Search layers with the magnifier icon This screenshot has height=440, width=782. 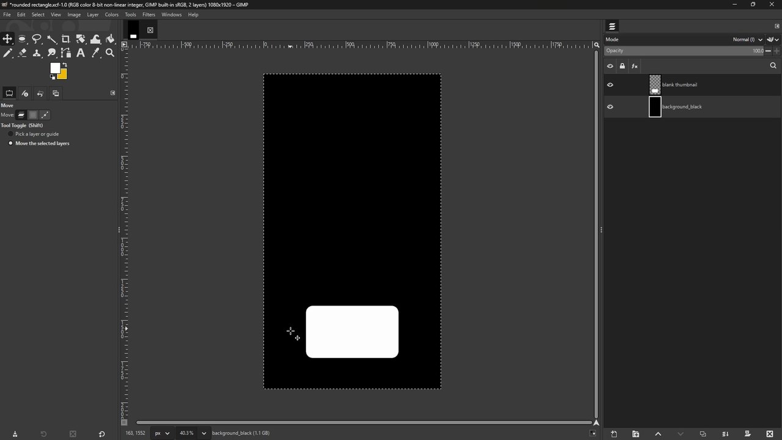tap(773, 66)
